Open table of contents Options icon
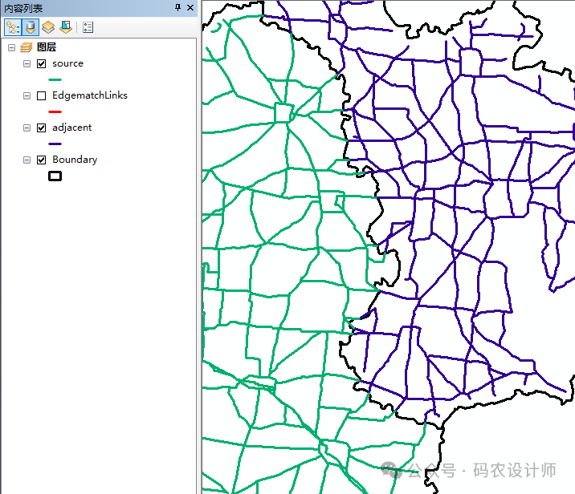 pos(88,27)
